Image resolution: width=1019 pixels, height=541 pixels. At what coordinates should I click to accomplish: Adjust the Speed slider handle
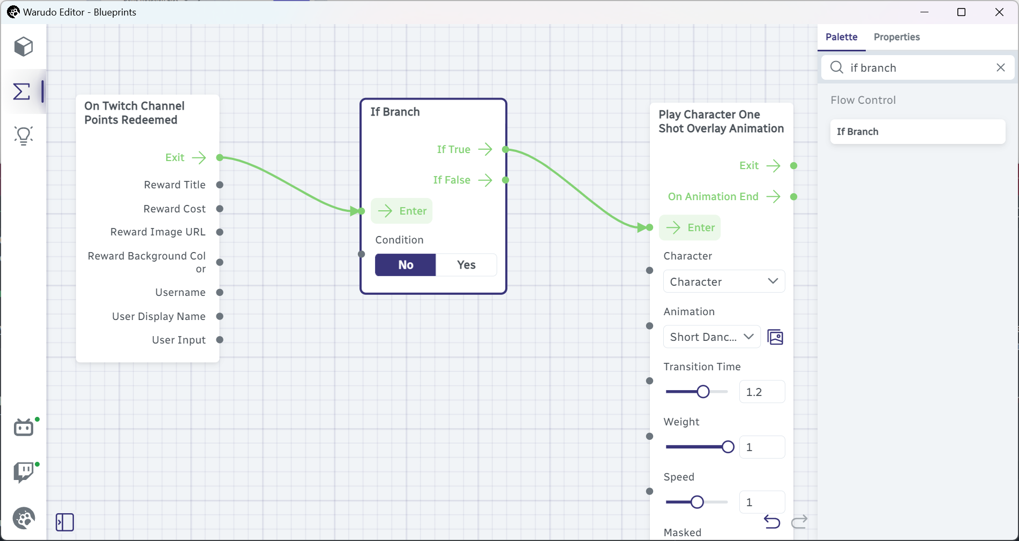(x=697, y=502)
